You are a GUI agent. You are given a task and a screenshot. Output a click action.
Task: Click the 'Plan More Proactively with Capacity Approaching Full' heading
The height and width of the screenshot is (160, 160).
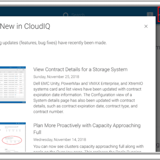(x=87, y=129)
